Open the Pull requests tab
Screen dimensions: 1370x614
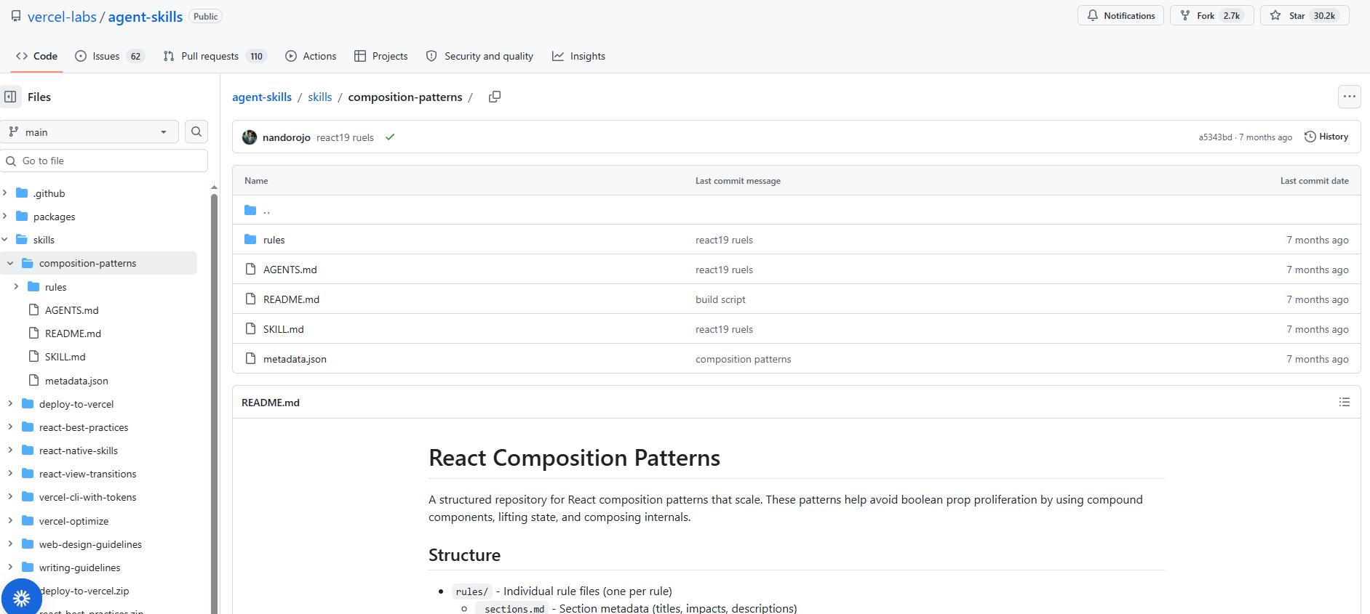pyautogui.click(x=215, y=56)
